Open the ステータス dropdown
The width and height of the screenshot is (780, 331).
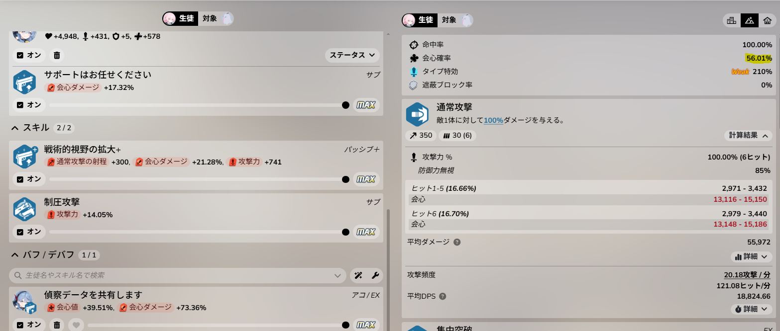[352, 55]
